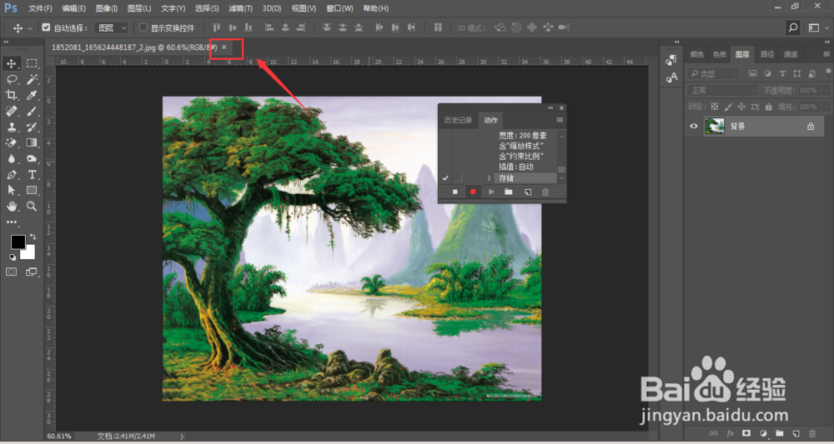Reset default foreground and background colors

click(13, 257)
